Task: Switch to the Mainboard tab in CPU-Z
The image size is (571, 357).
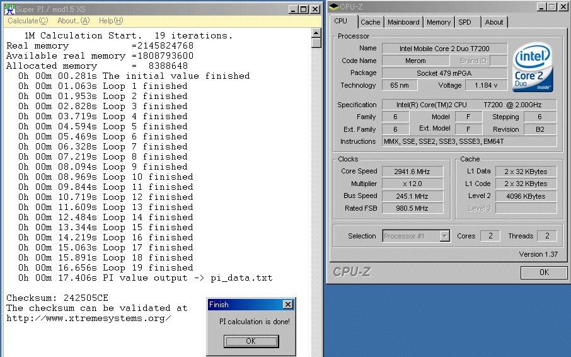Action: coord(403,22)
